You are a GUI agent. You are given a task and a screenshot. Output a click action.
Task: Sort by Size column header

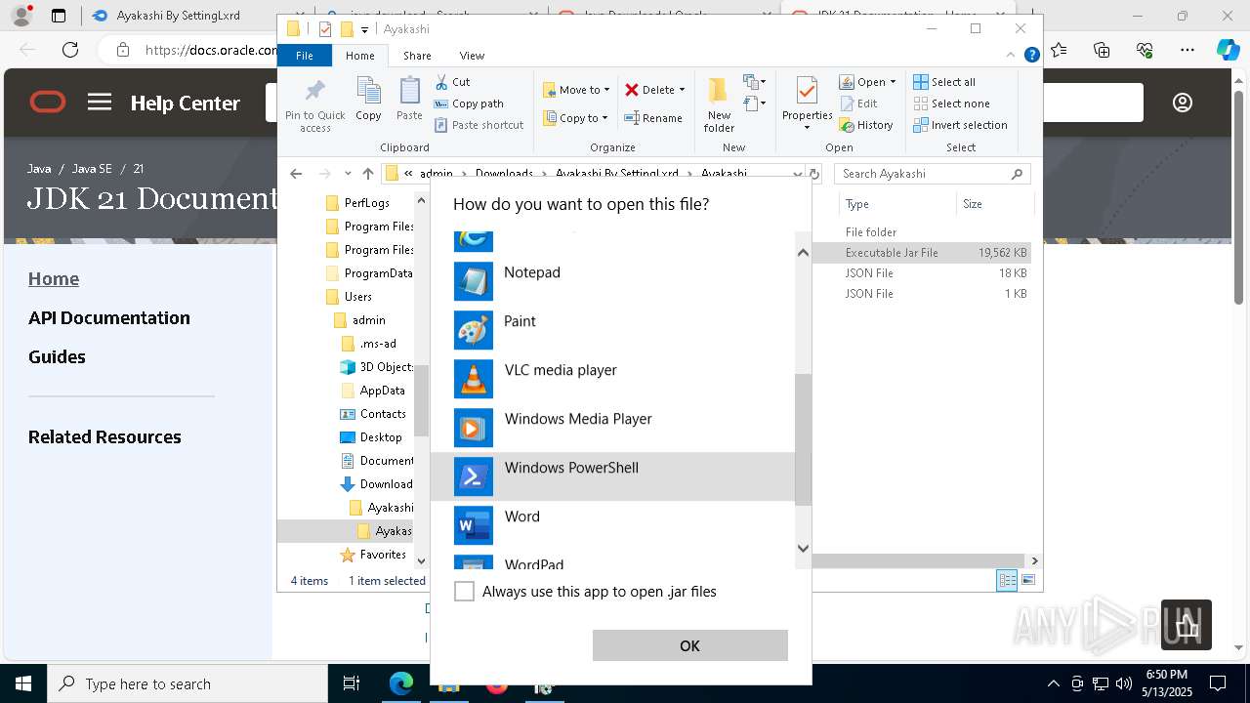994,204
